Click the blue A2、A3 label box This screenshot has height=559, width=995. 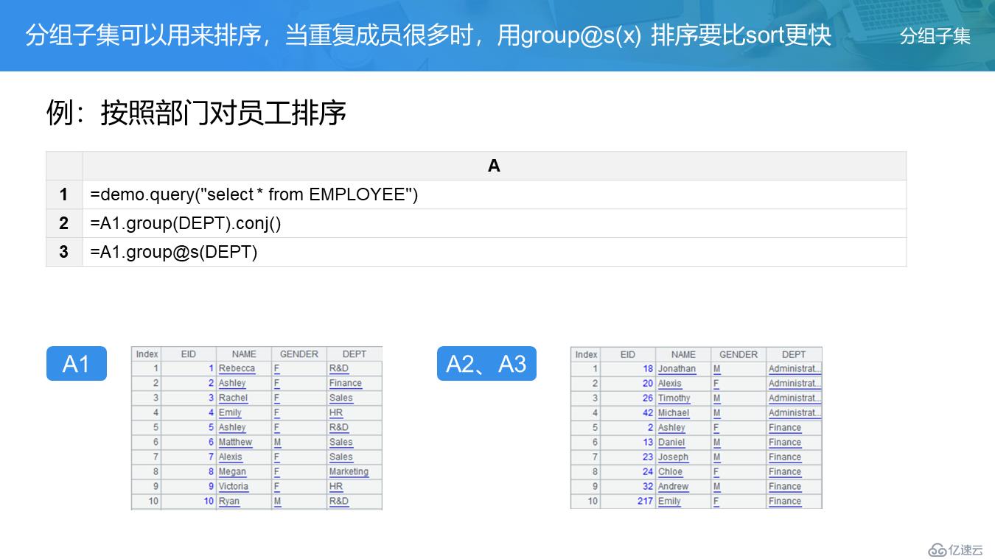click(x=486, y=363)
